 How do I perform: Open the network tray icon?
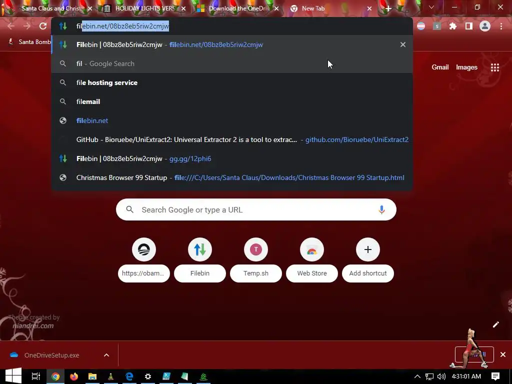429,376
